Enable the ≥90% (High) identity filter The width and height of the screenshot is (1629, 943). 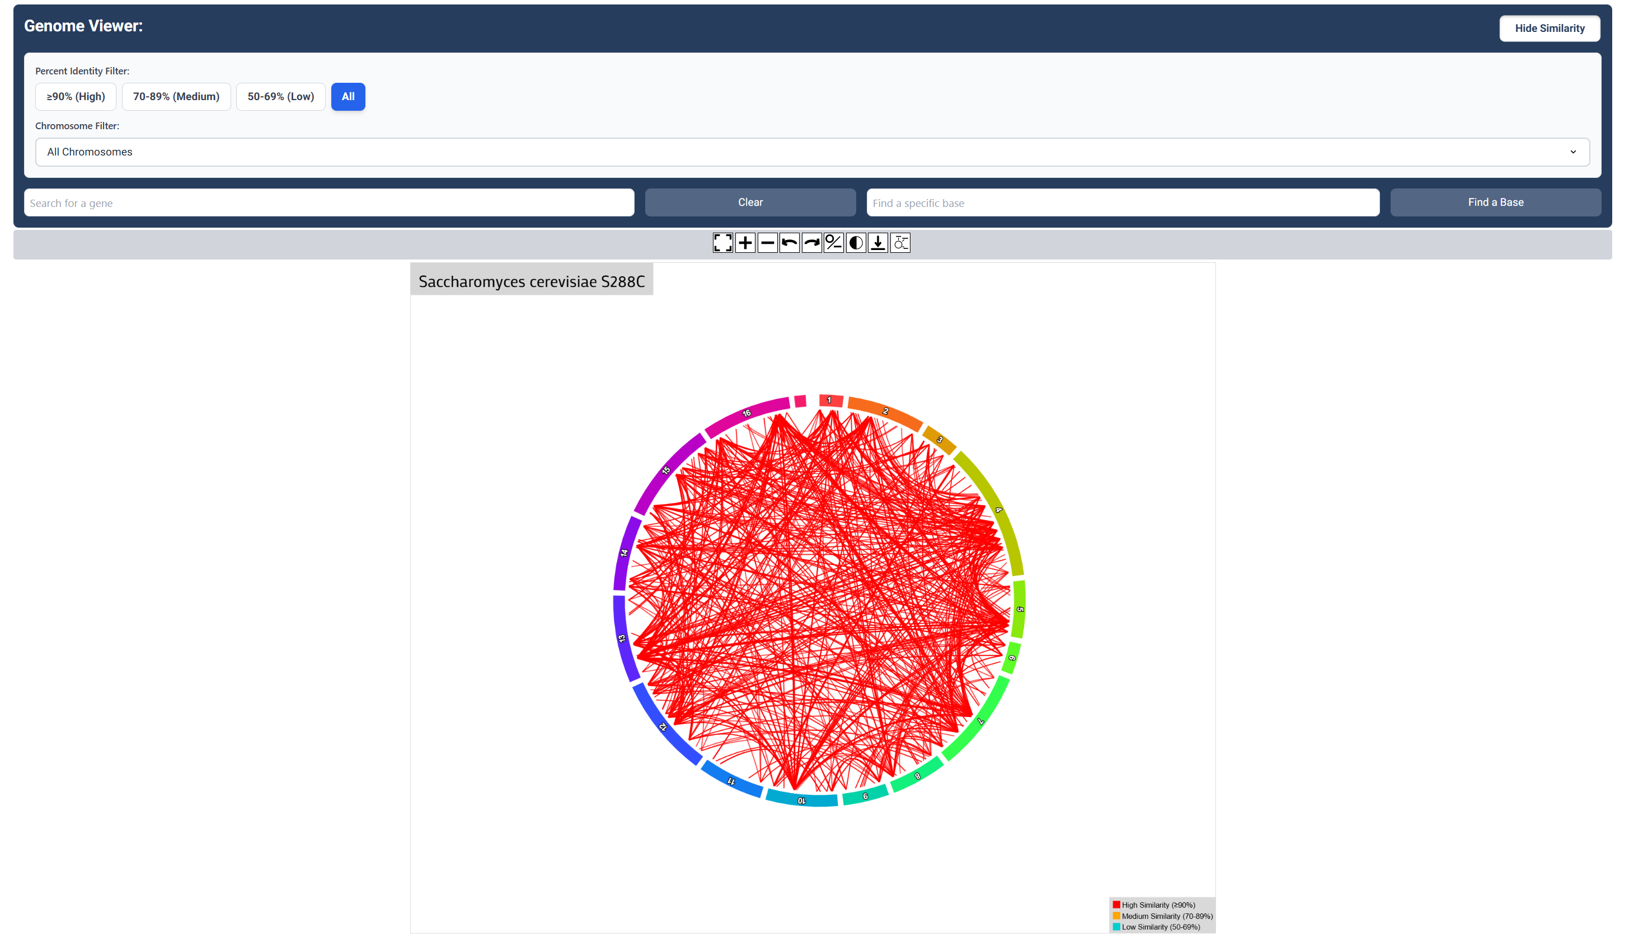pyautogui.click(x=76, y=96)
